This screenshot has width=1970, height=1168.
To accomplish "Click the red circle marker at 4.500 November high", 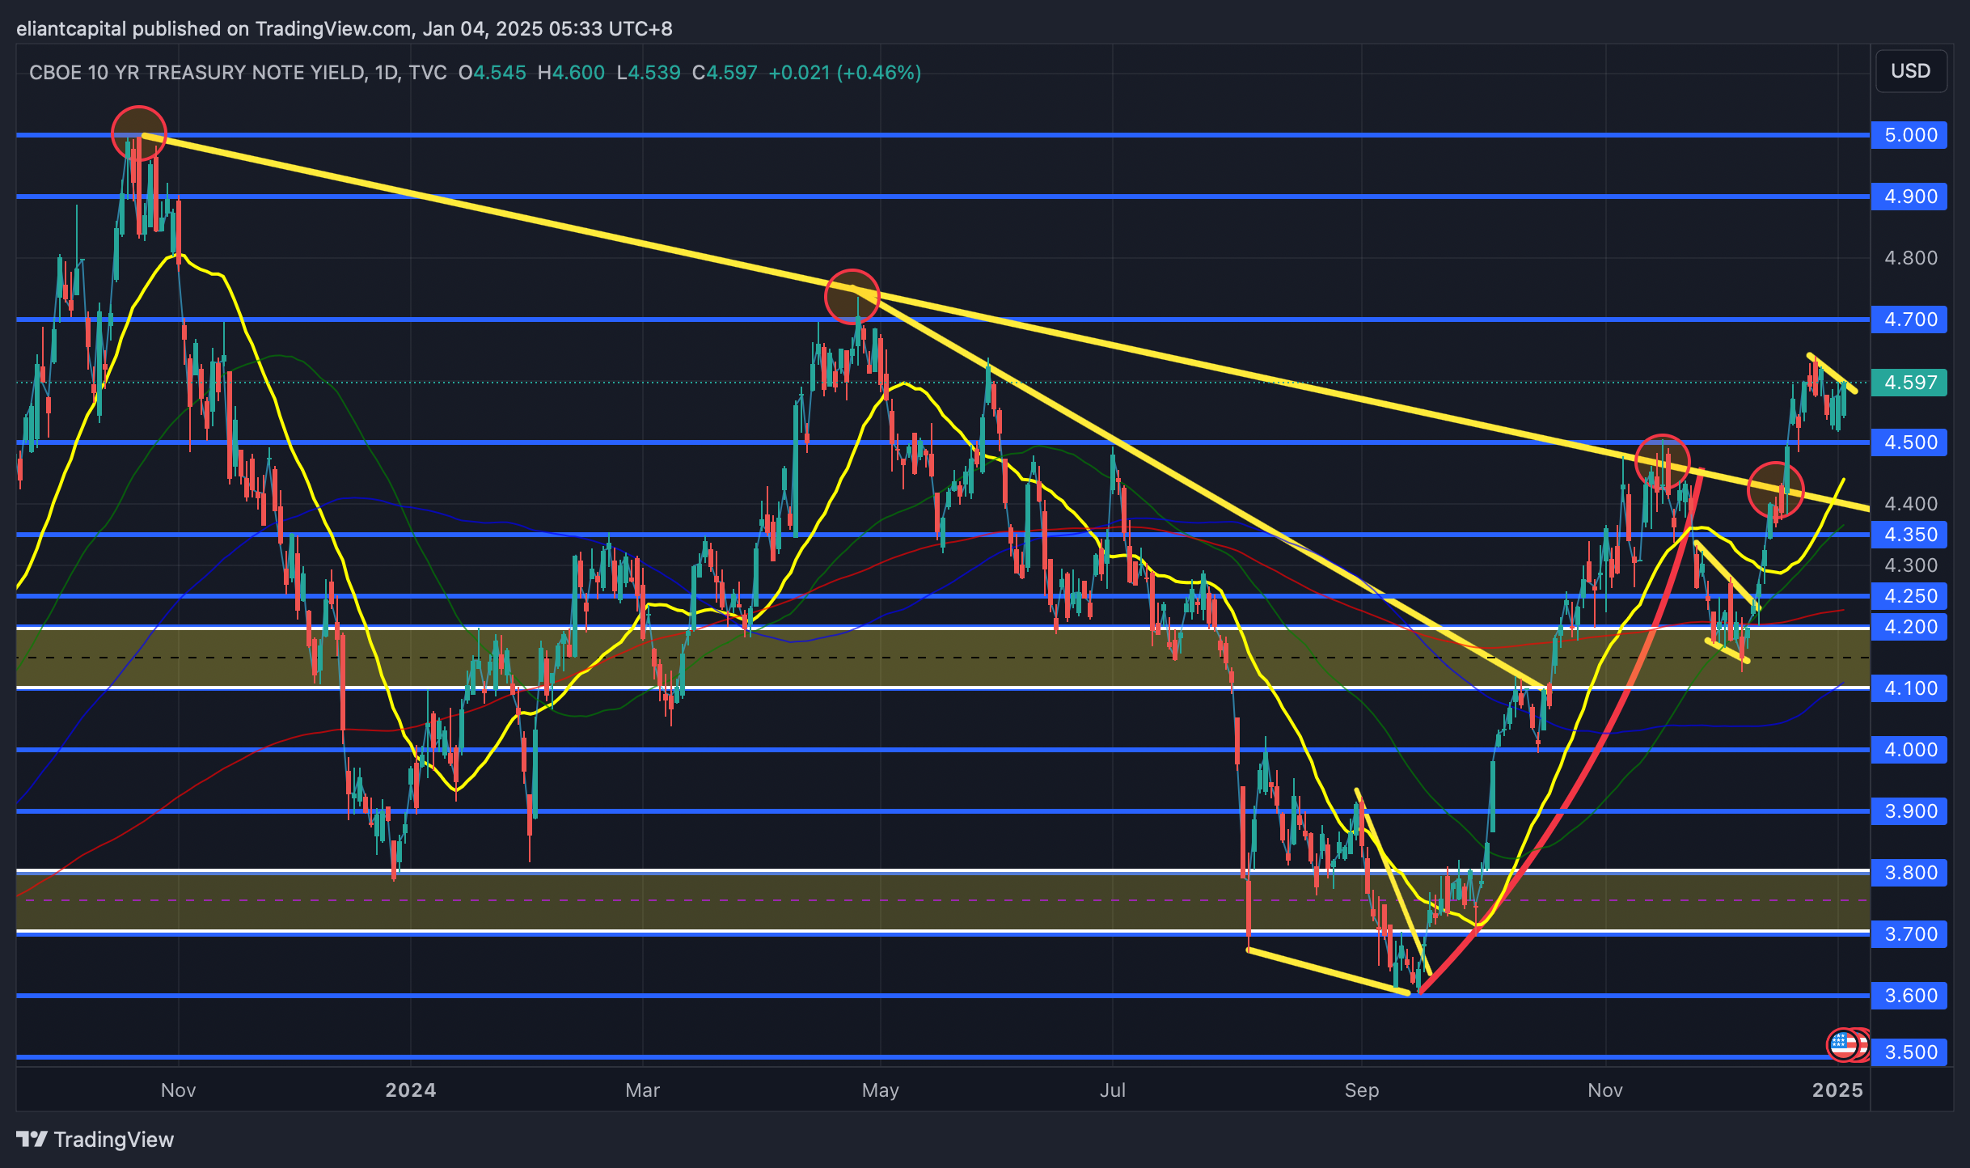I will 1662,463.
